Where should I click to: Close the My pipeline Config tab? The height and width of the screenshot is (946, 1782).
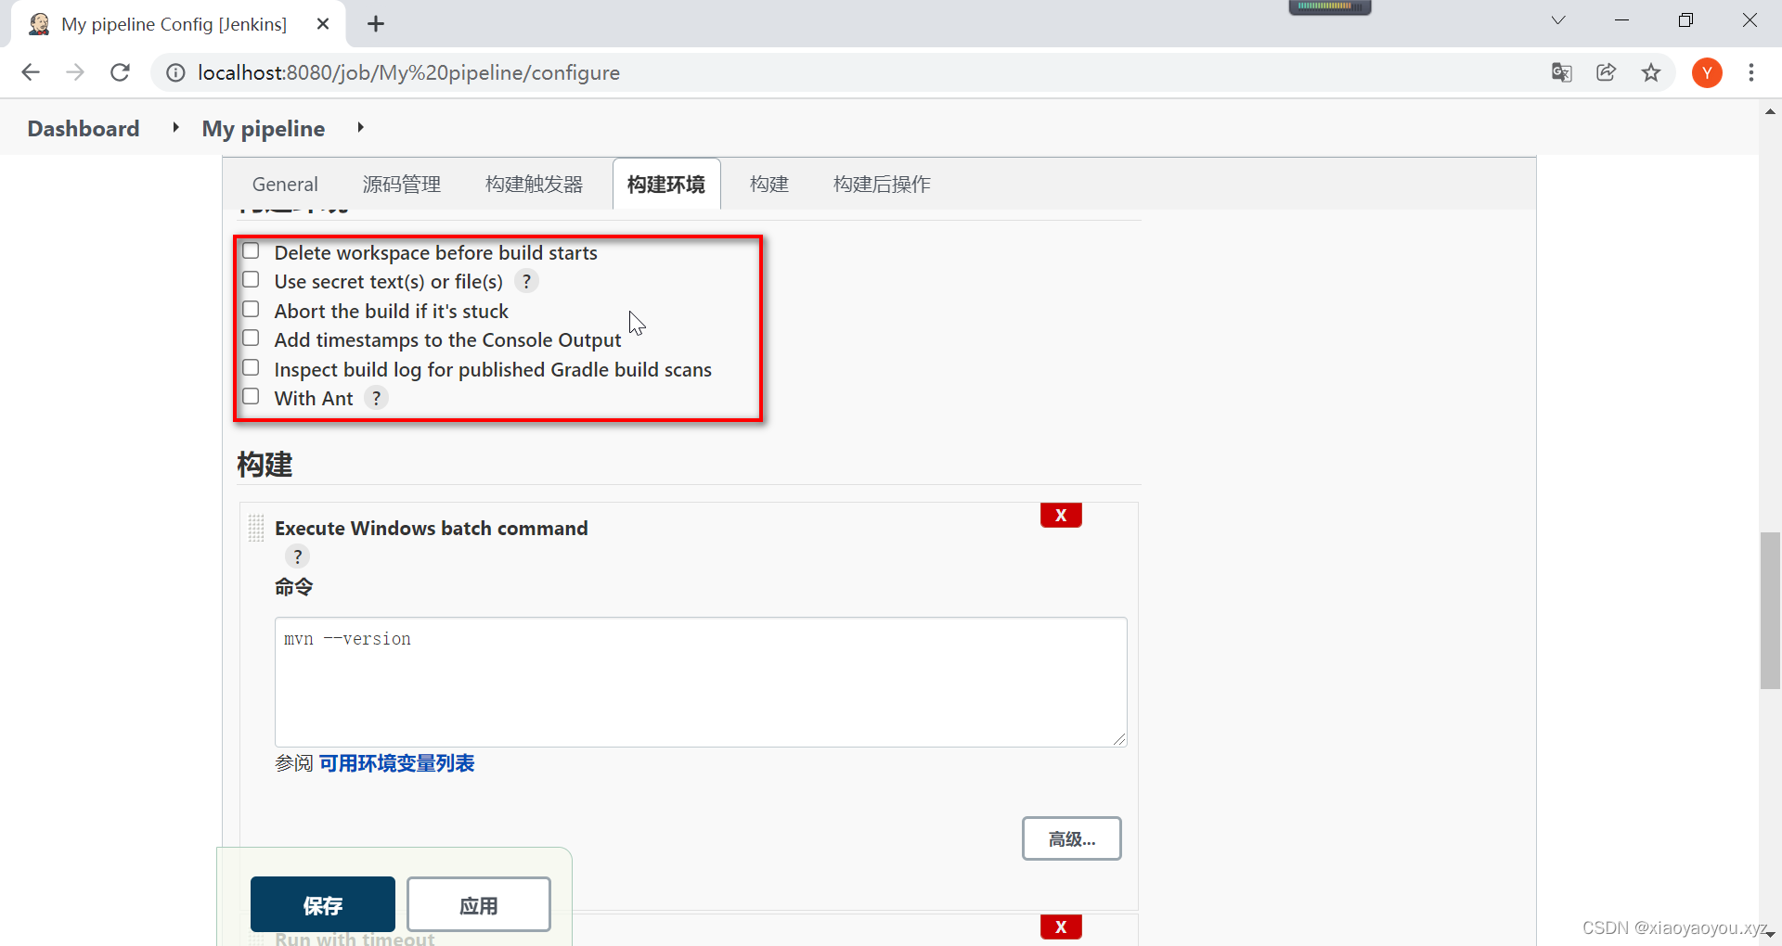click(323, 24)
